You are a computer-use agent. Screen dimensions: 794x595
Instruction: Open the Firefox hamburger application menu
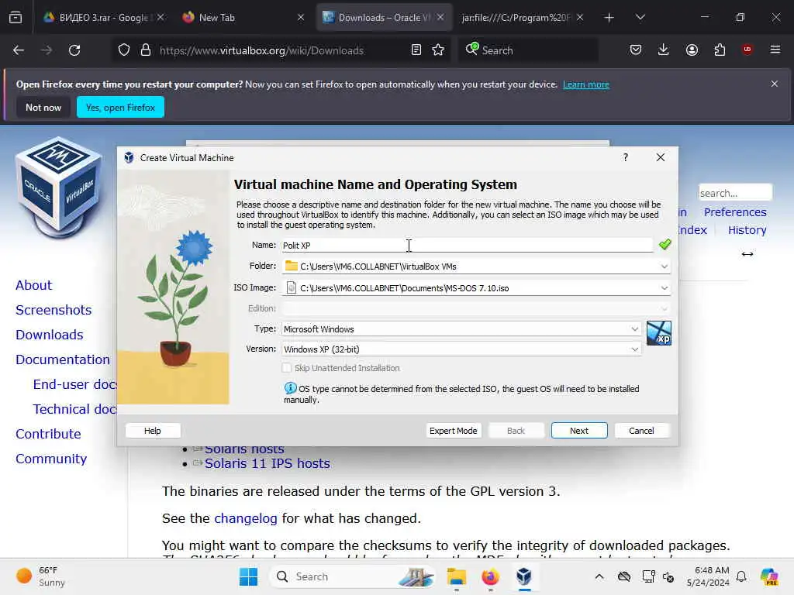point(775,50)
